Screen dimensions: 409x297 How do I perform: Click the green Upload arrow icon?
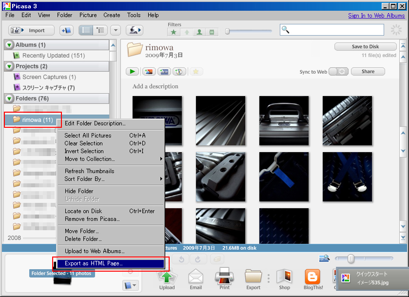pyautogui.click(x=167, y=279)
